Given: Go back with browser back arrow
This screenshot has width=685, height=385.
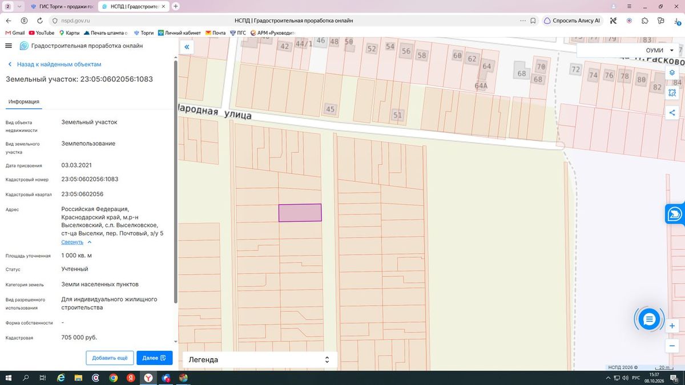Looking at the screenshot, I should [9, 21].
